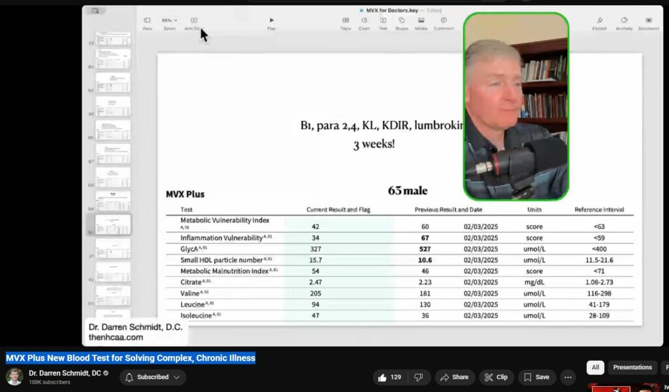Click the 'Inflammation Vulnerability' row label
The image size is (669, 392).
pos(221,238)
